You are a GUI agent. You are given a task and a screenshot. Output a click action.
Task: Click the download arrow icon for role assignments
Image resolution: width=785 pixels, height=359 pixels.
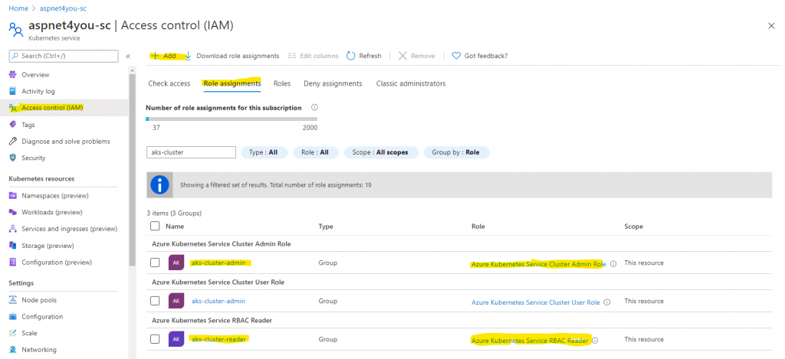click(x=189, y=56)
